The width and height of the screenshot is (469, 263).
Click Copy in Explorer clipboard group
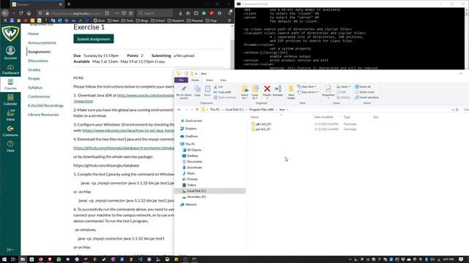click(x=197, y=91)
